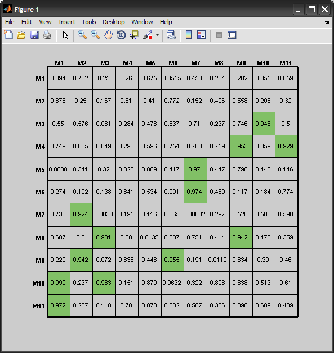Click the green cell showing 0.924

(x=81, y=215)
